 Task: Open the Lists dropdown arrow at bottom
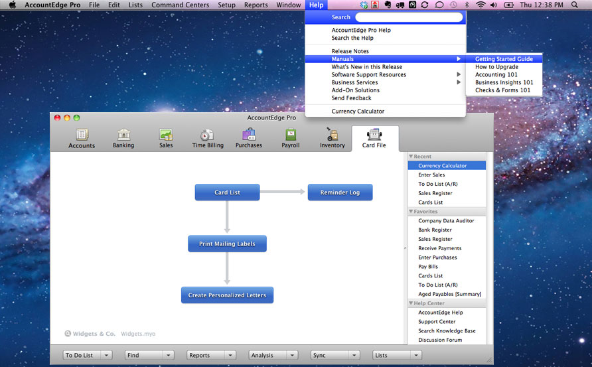tap(416, 355)
